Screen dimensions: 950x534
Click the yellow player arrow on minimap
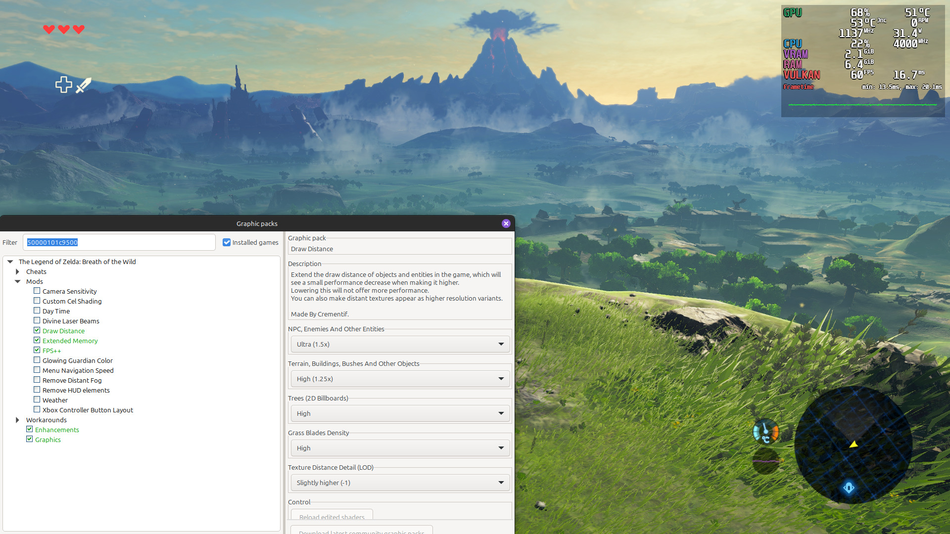pyautogui.click(x=854, y=444)
